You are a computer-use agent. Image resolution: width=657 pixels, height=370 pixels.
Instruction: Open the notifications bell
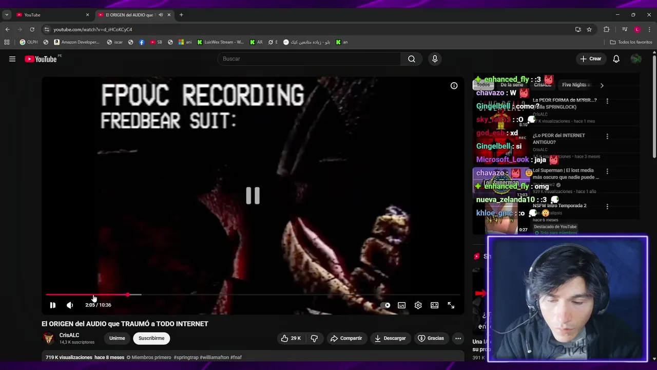coord(616,59)
